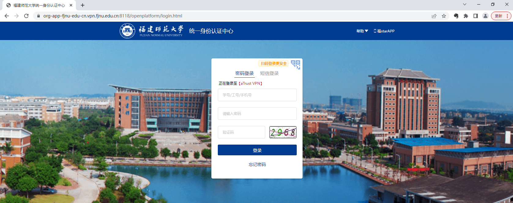The height and width of the screenshot is (203, 513).
Task: Reload the page with browser refresh button
Action: tap(26, 16)
